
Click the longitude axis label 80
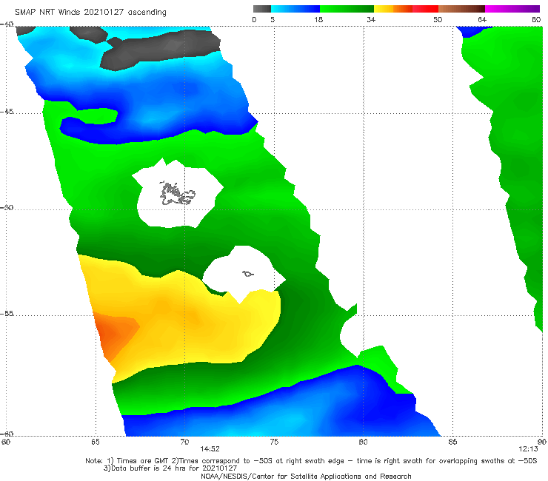tap(363, 442)
